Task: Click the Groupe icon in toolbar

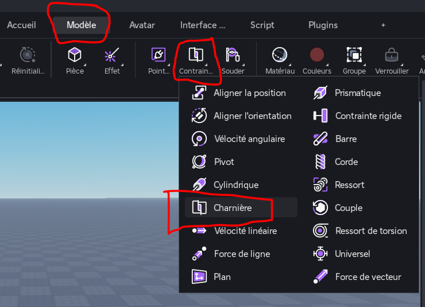Action: [x=354, y=55]
